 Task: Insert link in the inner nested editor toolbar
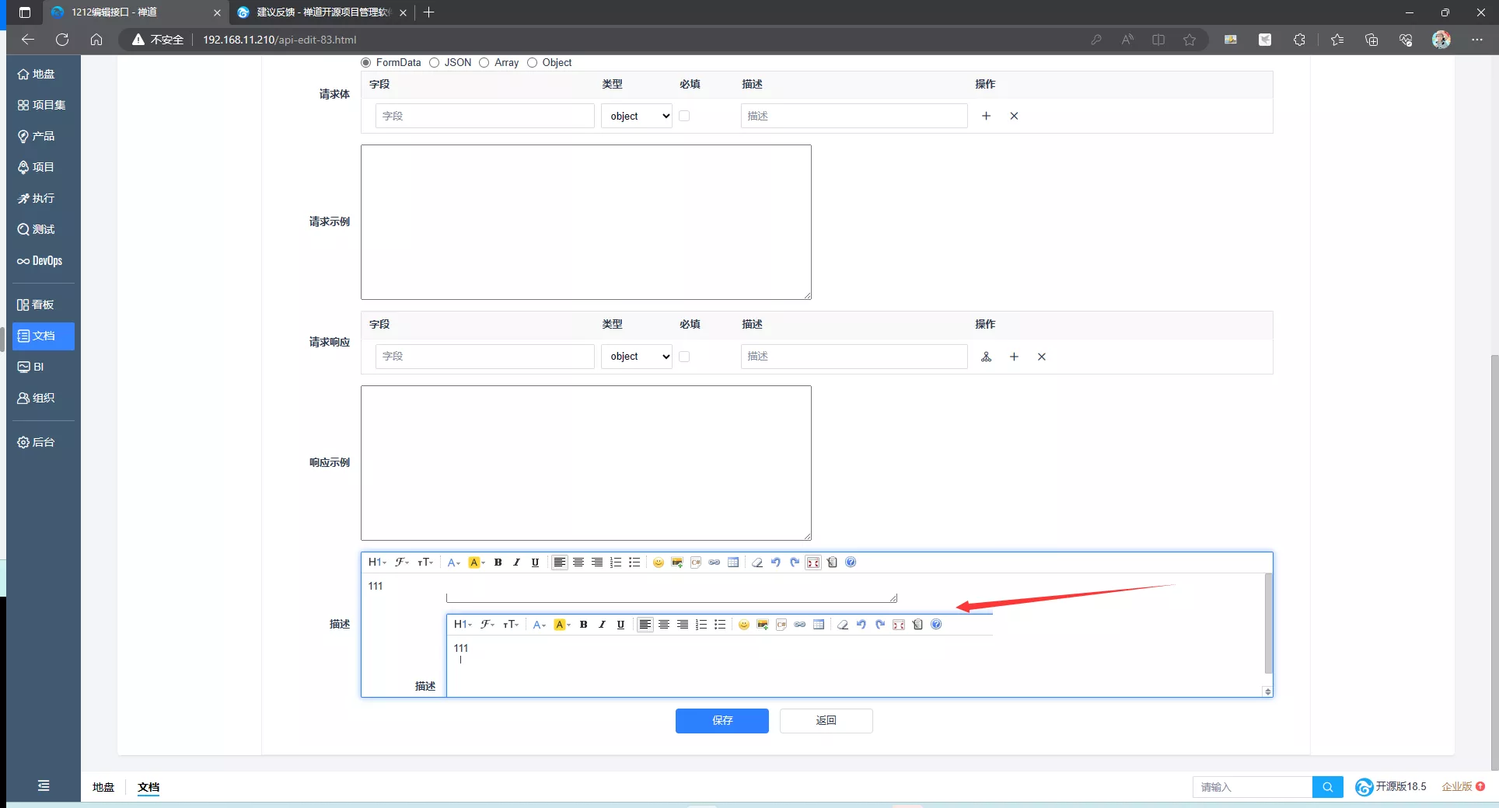point(800,625)
